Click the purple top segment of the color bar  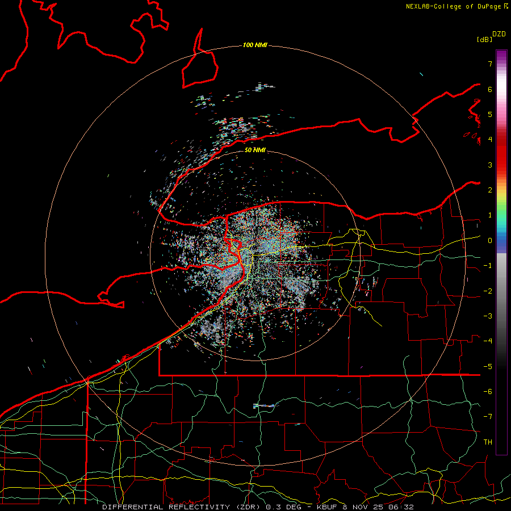(501, 56)
